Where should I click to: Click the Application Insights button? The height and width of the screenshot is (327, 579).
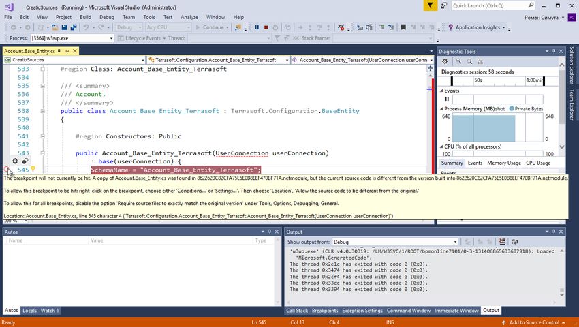476,27
